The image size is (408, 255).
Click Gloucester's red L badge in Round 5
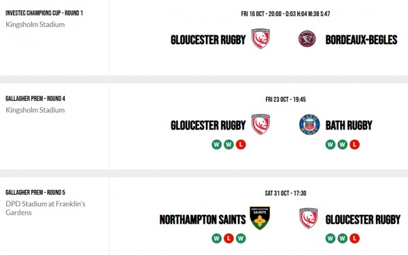(354, 239)
